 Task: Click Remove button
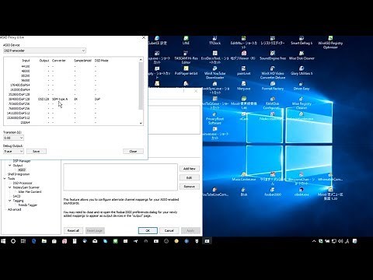190,187
